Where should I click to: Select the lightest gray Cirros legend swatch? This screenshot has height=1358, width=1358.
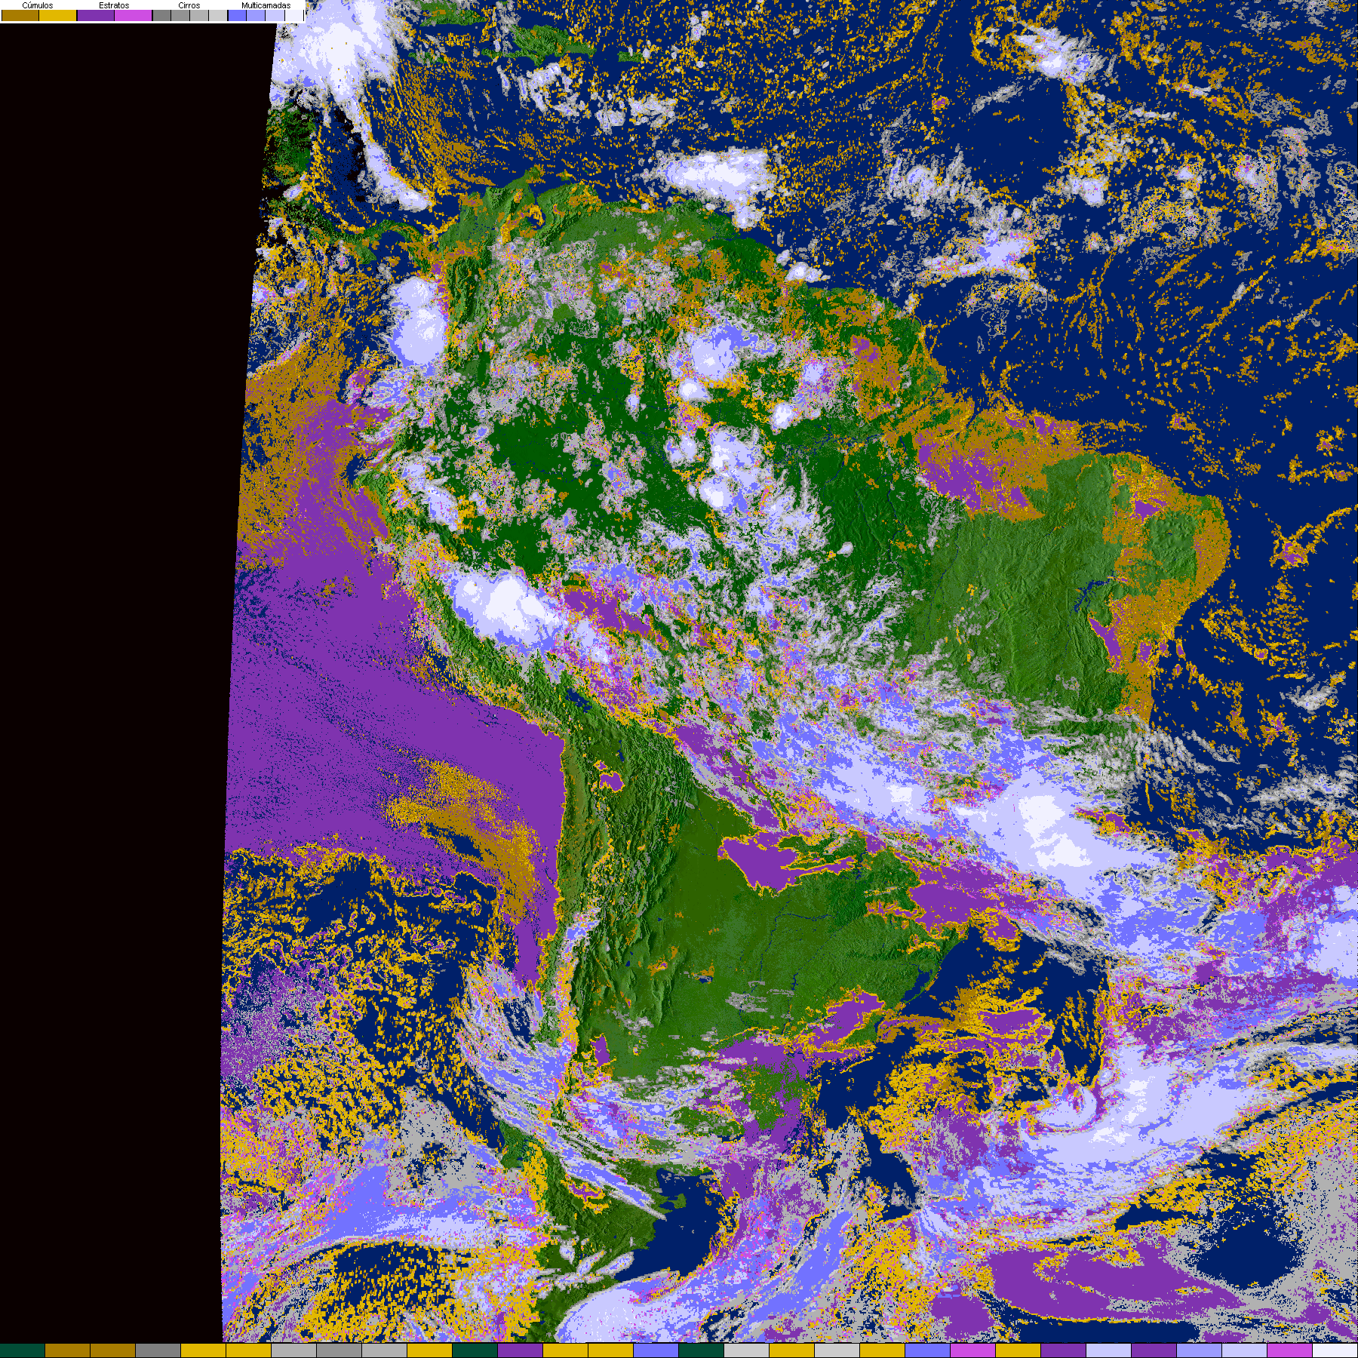(218, 15)
